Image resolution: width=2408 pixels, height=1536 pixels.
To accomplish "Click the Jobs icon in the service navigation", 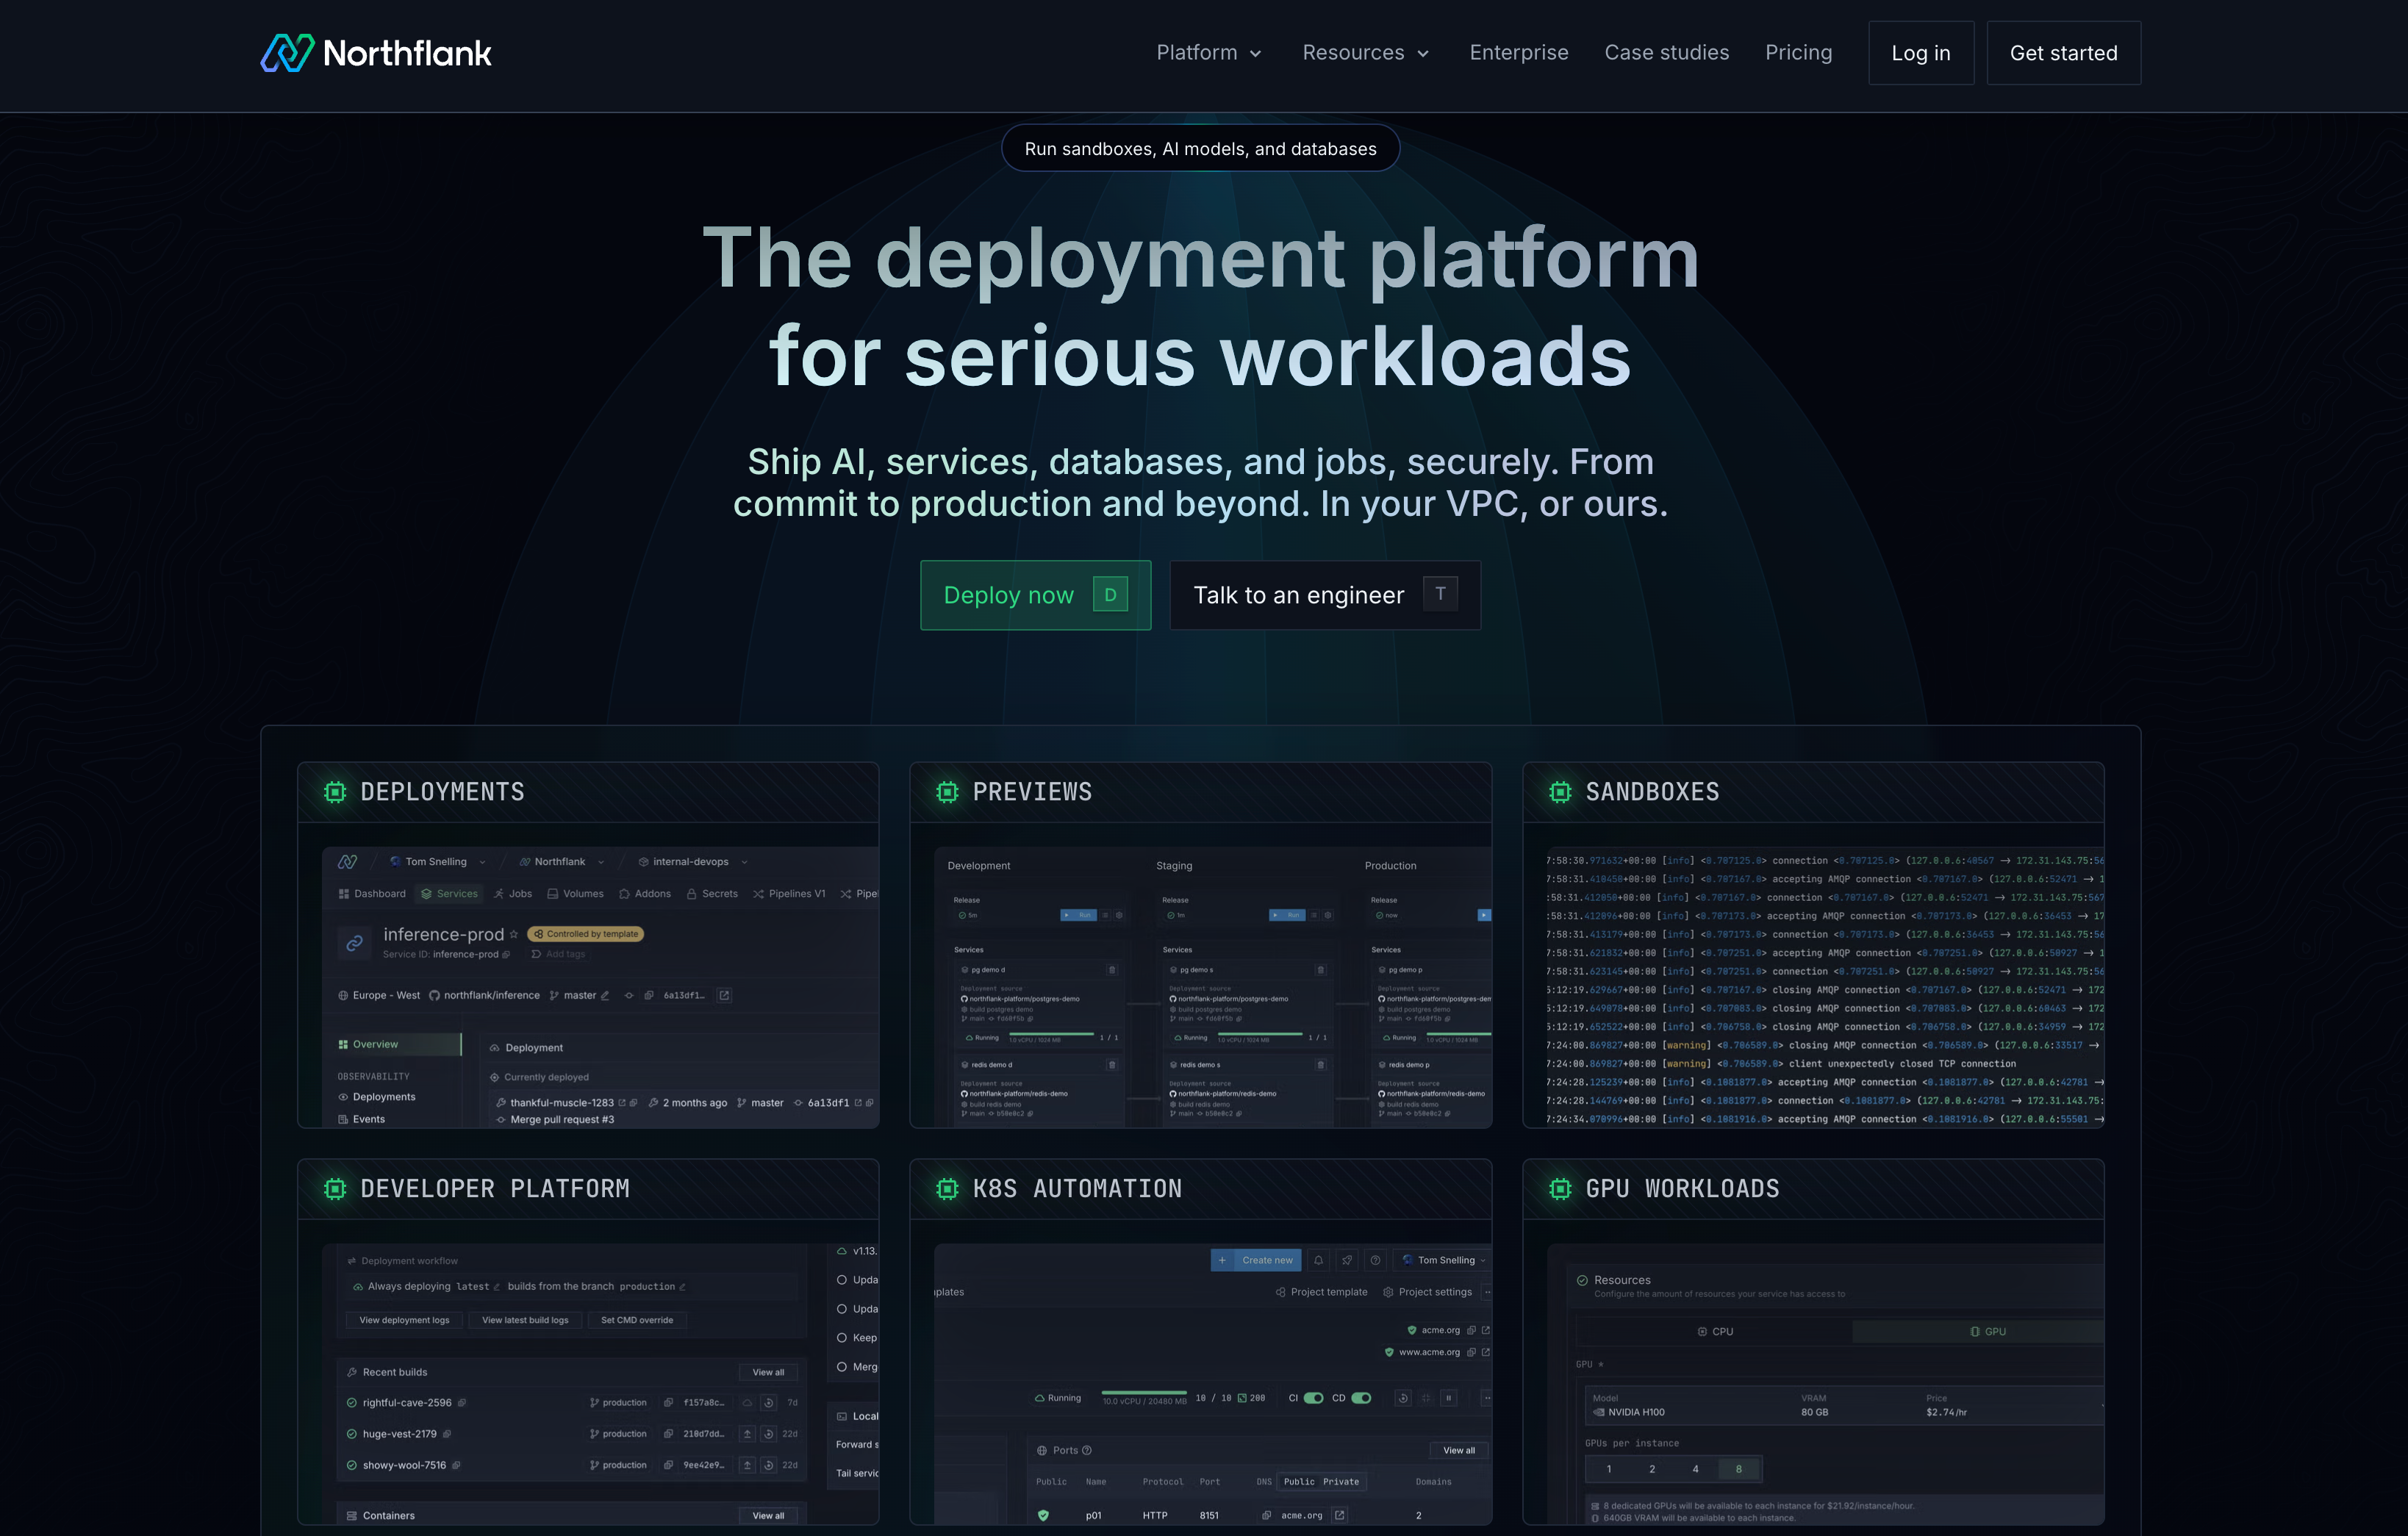I will tap(499, 894).
